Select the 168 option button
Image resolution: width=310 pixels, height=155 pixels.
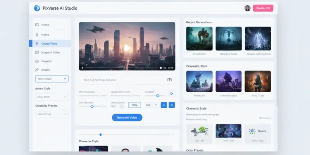pos(148,105)
